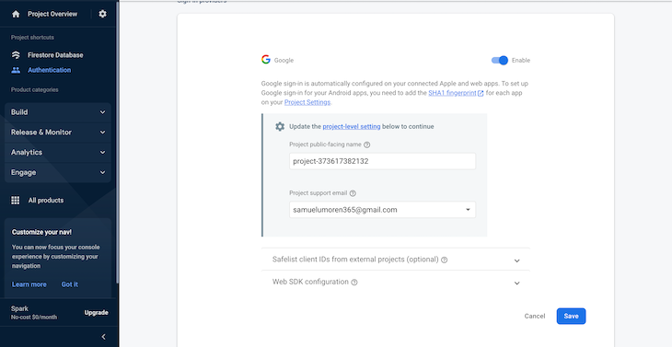This screenshot has height=347, width=672.
Task: Click the Project public-facing name field
Action: (x=382, y=161)
